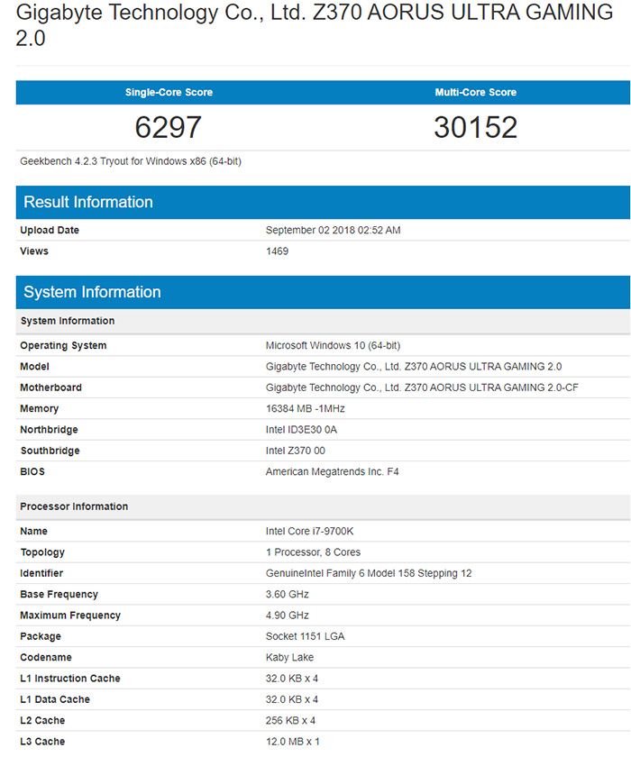This screenshot has width=631, height=766.
Task: Select the views count 1469
Action: (x=277, y=251)
